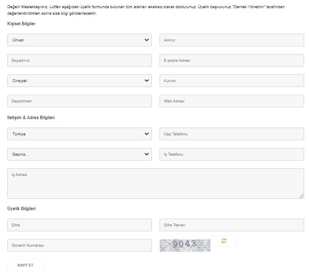Viewport: 309px width, 278px height.
Task: Focus the Adınız name field
Action: [x=231, y=40]
